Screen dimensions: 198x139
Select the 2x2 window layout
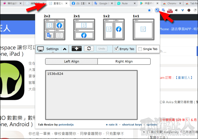(x=54, y=29)
